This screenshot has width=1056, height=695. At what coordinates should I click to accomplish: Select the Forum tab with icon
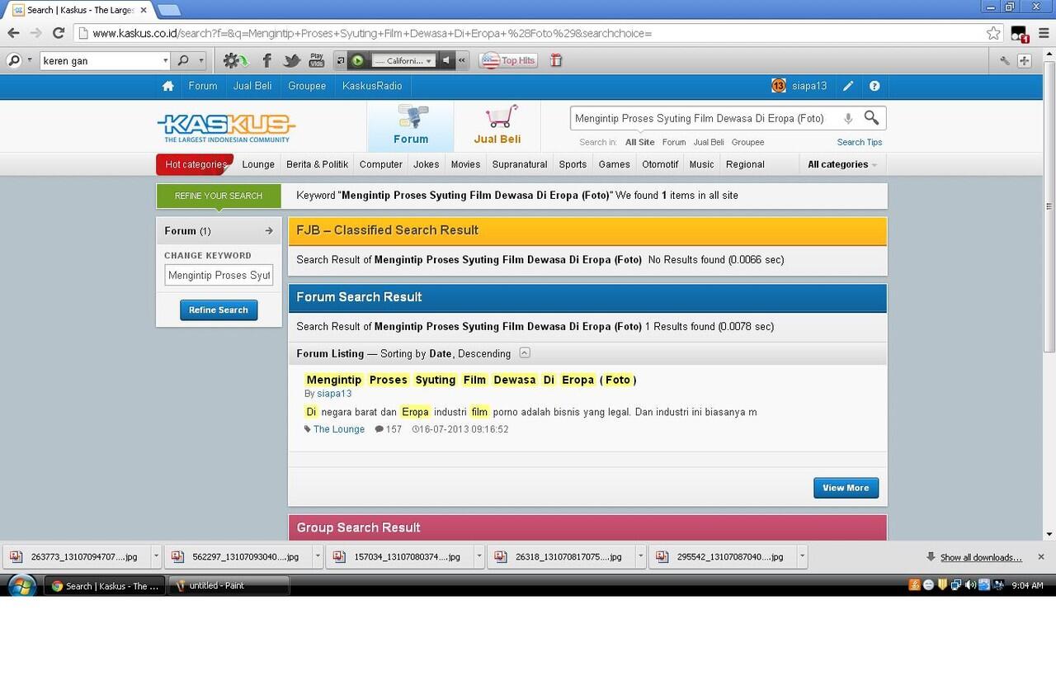click(411, 126)
